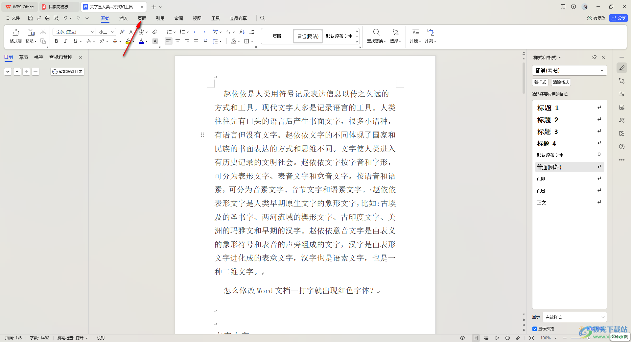Click the Format Painter (格式刷) icon

click(15, 32)
